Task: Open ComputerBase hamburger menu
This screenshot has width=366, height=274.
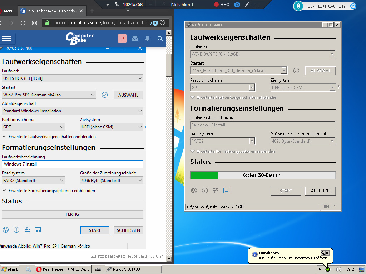Action: [x=6, y=39]
